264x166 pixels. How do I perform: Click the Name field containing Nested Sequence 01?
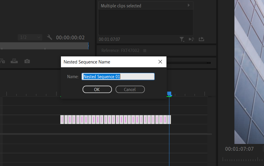pyautogui.click(x=118, y=76)
